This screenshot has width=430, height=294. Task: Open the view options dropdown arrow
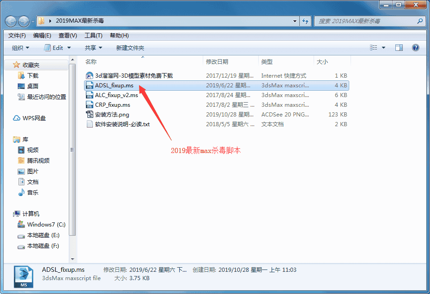click(384, 48)
